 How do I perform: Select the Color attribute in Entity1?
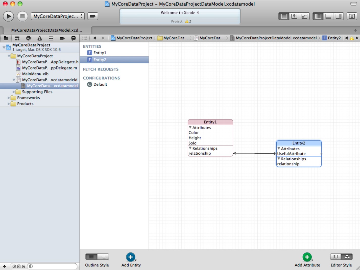(x=194, y=133)
